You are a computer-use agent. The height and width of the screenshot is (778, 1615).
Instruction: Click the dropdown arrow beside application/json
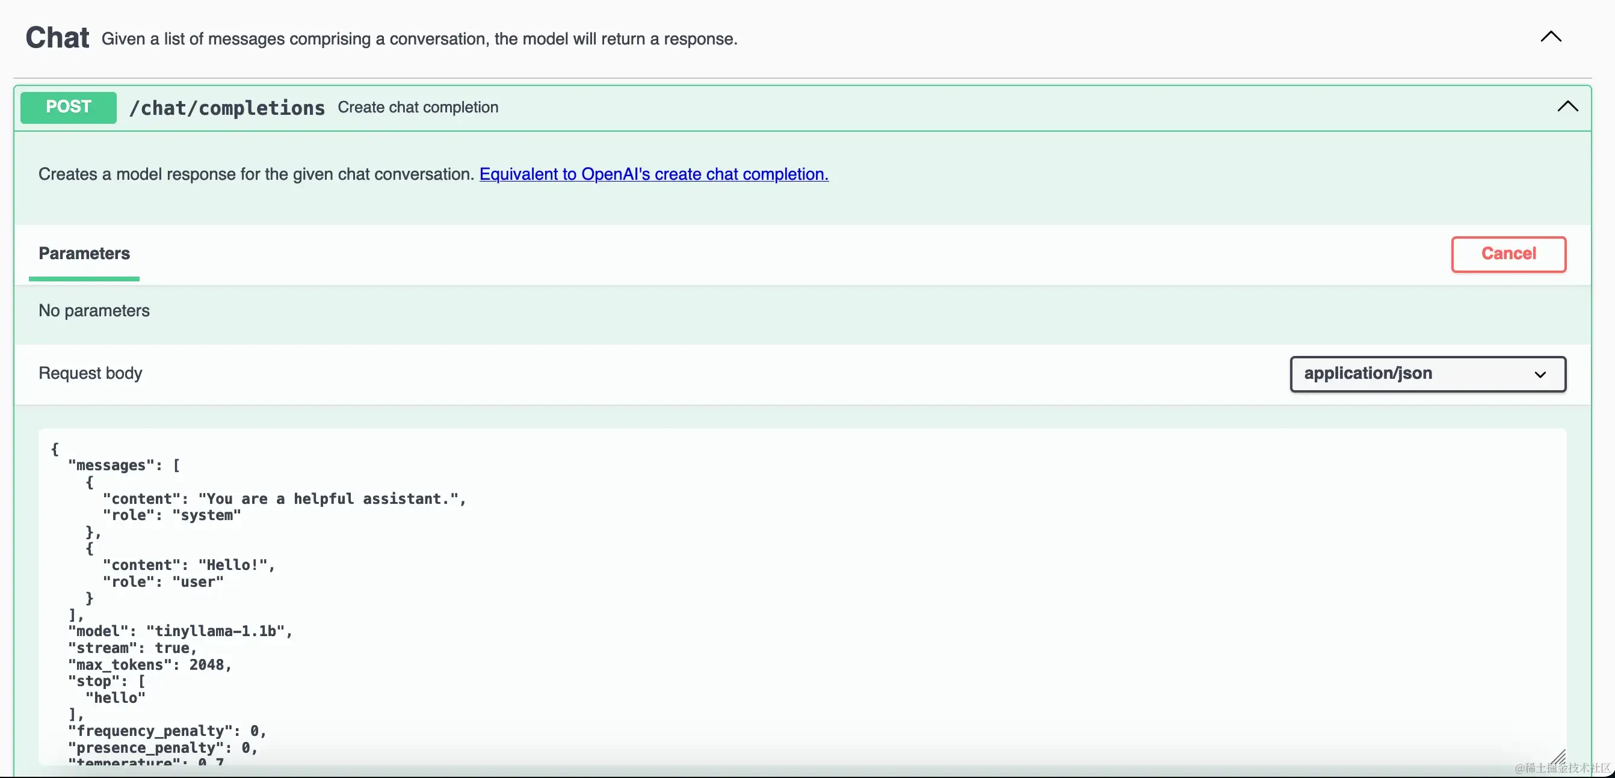(x=1540, y=375)
